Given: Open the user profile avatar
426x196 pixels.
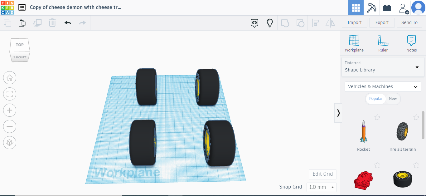Looking at the screenshot, I should point(418,8).
